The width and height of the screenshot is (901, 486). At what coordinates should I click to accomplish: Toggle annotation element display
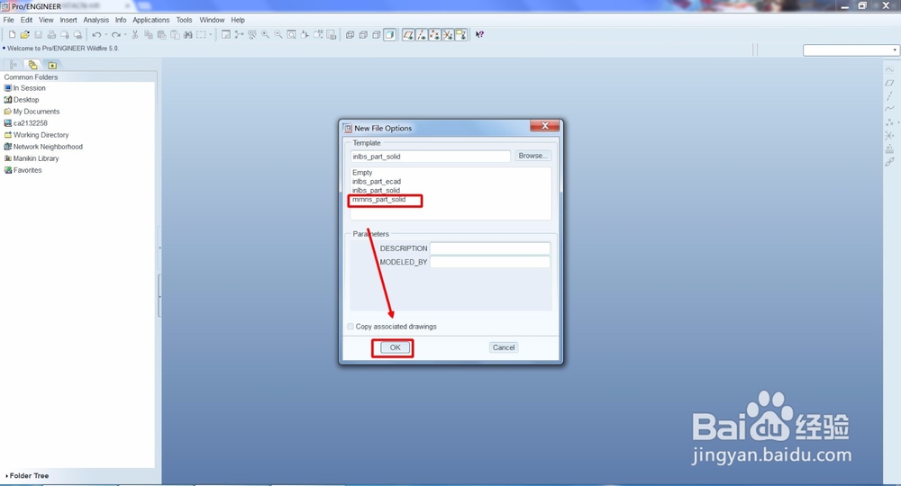pyautogui.click(x=460, y=35)
